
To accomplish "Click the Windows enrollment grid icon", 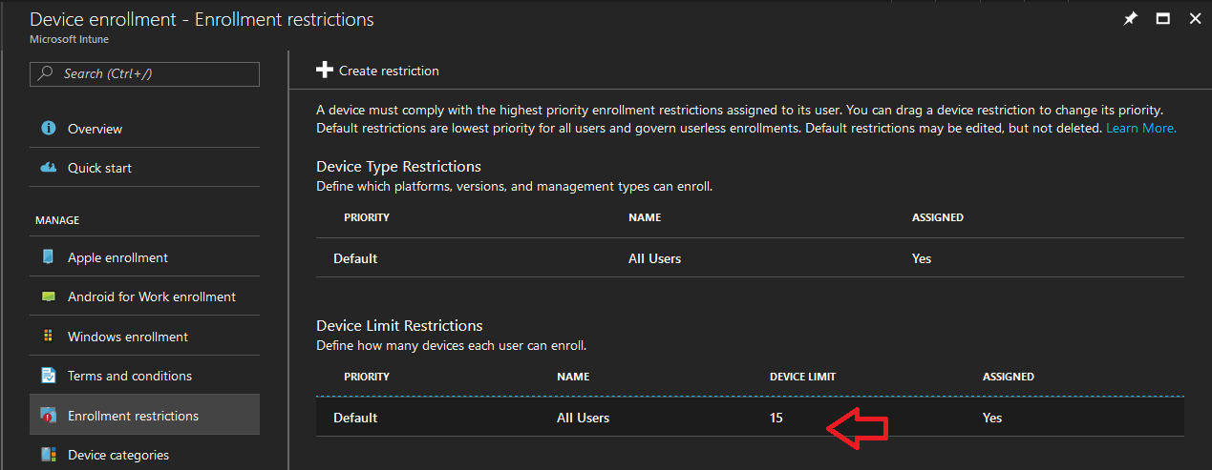I will (49, 336).
